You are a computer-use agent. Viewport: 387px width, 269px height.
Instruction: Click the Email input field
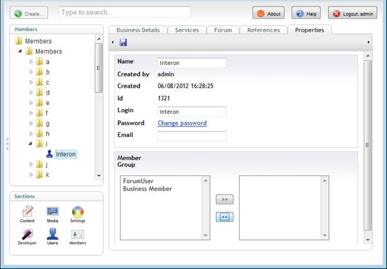pos(192,136)
